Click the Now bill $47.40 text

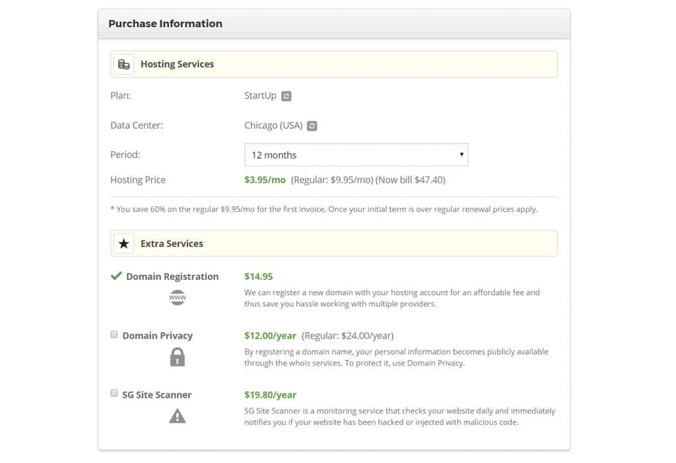[x=411, y=180]
